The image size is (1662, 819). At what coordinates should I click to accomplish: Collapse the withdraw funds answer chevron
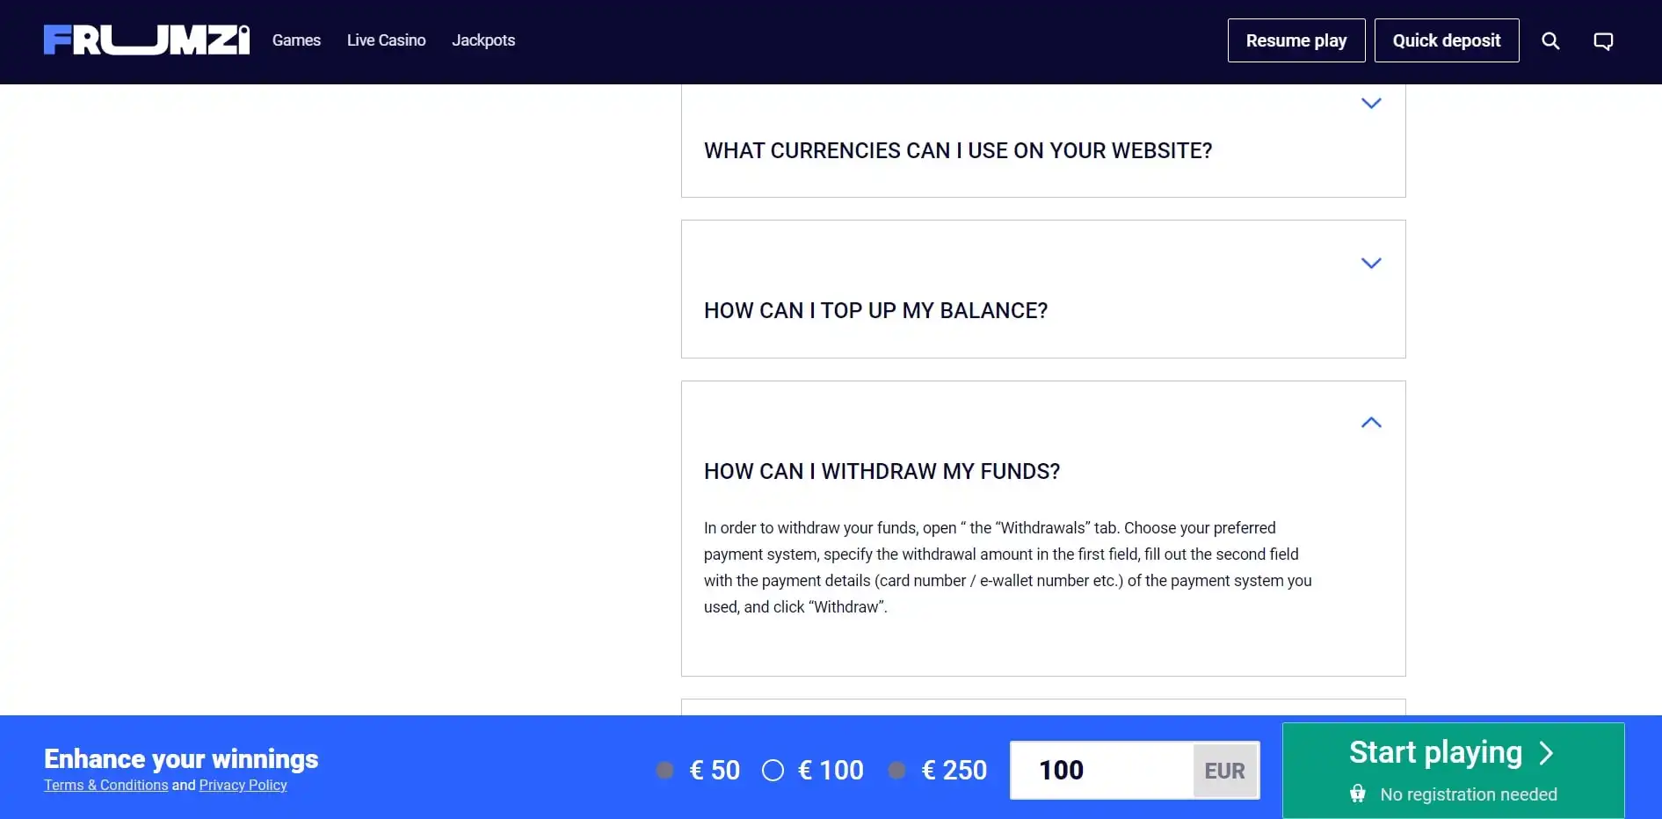(1371, 423)
